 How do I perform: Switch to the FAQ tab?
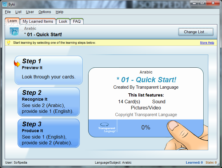(x=77, y=21)
